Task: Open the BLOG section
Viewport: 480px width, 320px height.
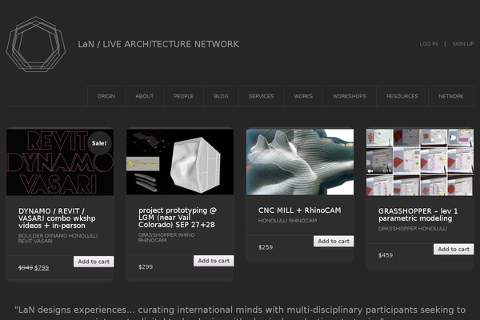Action: pyautogui.click(x=221, y=96)
